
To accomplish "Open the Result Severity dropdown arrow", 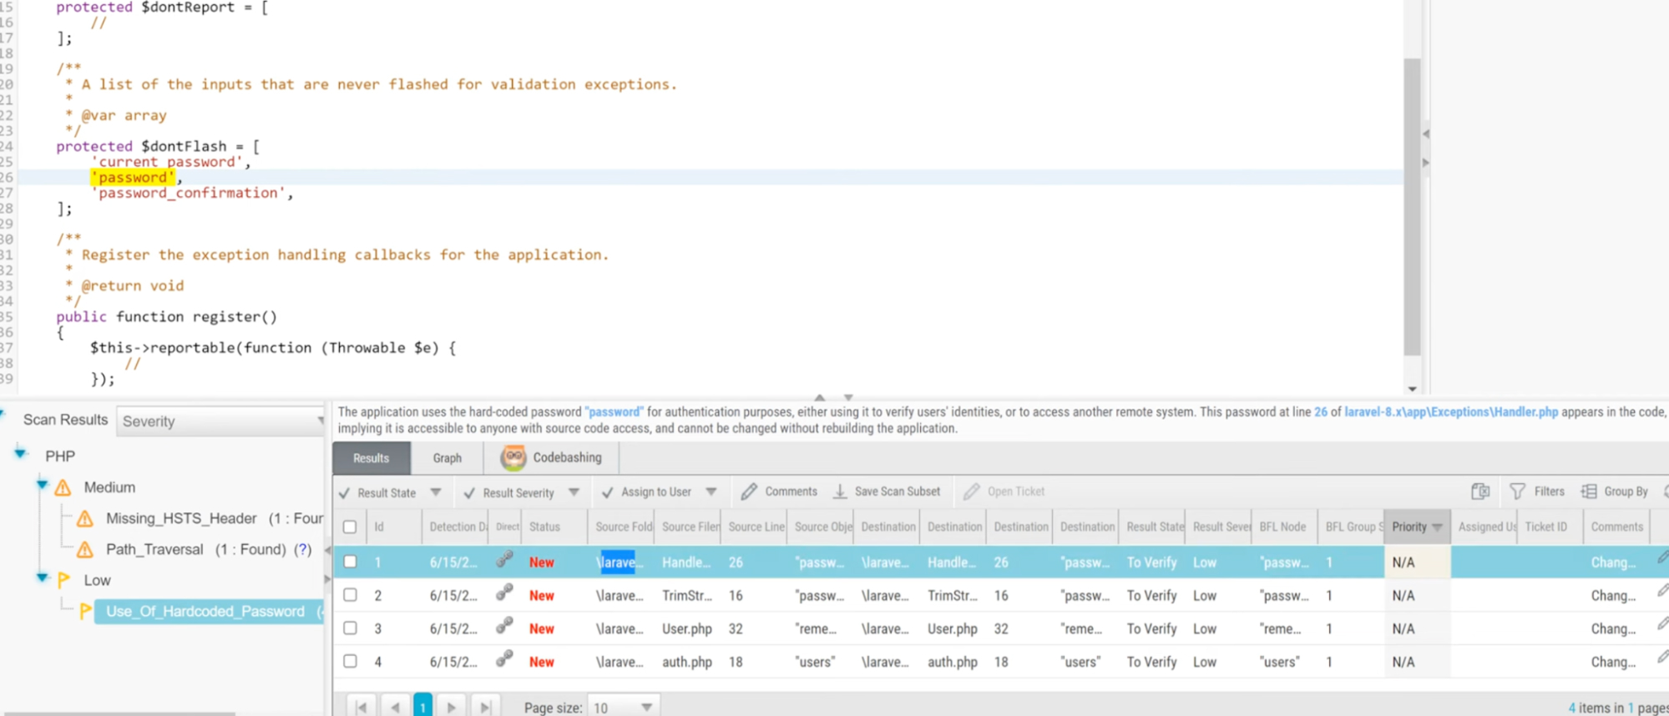I will click(x=574, y=492).
